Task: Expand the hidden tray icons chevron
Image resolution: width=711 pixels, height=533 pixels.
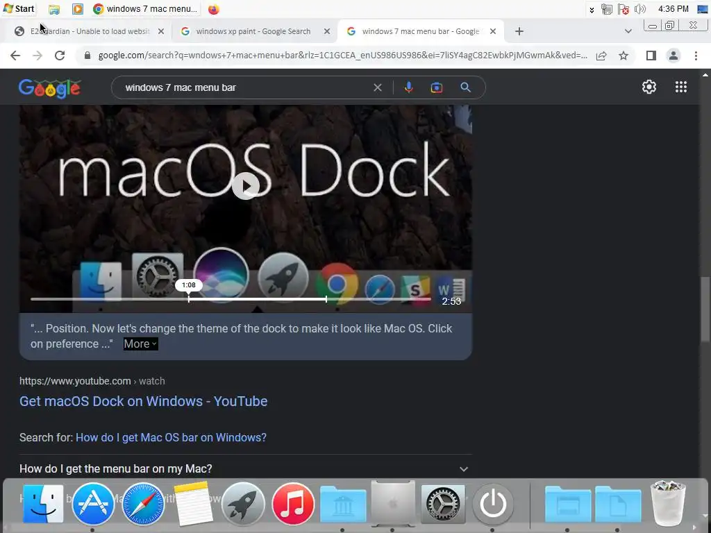Action: pos(592,10)
